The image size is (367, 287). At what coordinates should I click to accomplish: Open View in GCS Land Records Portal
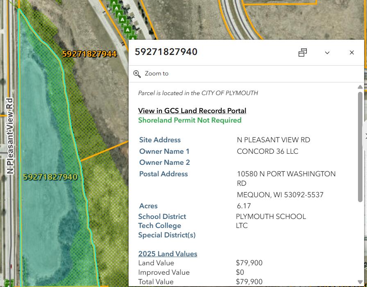(192, 111)
